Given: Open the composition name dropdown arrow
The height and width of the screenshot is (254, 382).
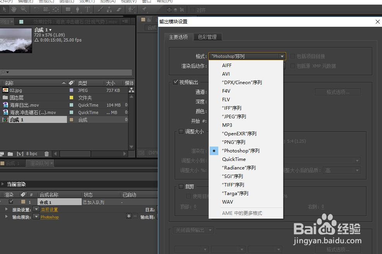Looking at the screenshot, I should [x=50, y=30].
